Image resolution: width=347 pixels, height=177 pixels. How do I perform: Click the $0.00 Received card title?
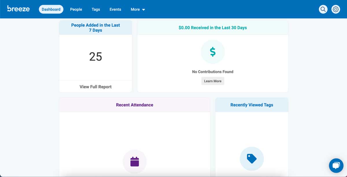tap(213, 27)
